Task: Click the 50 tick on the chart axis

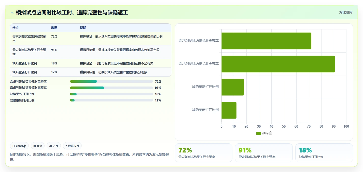Action: point(284,126)
